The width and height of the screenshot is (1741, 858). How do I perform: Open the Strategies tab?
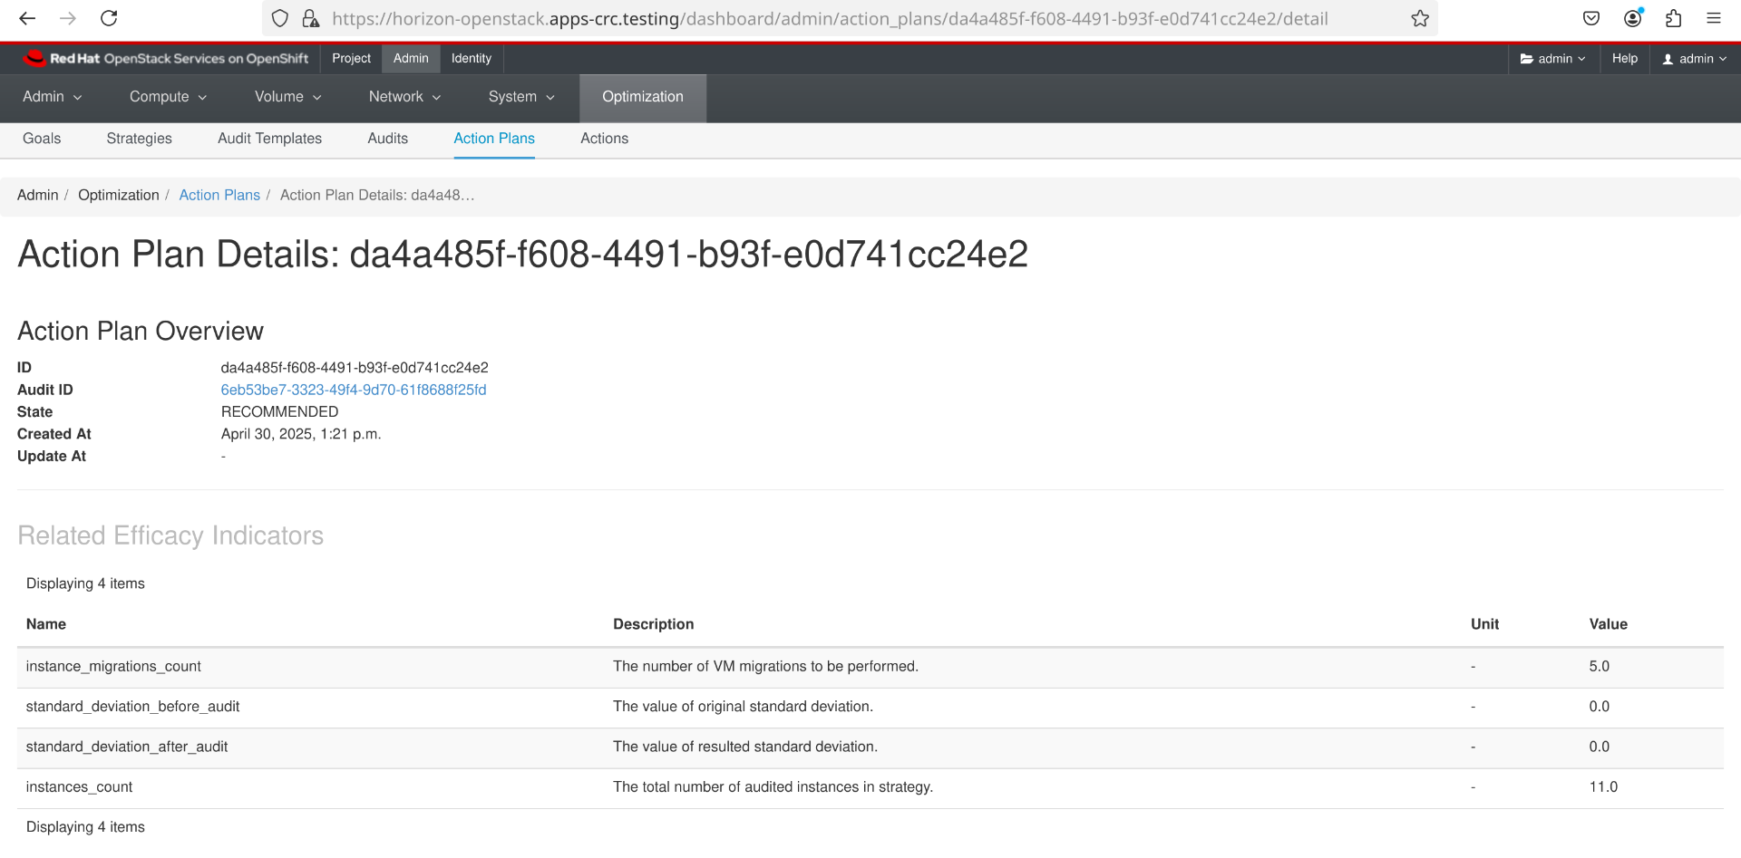click(x=139, y=139)
